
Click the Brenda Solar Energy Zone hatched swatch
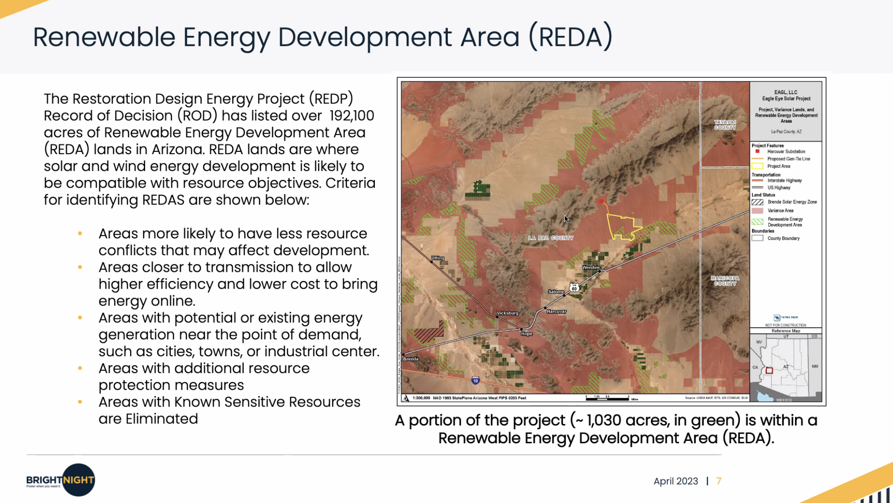(x=757, y=202)
